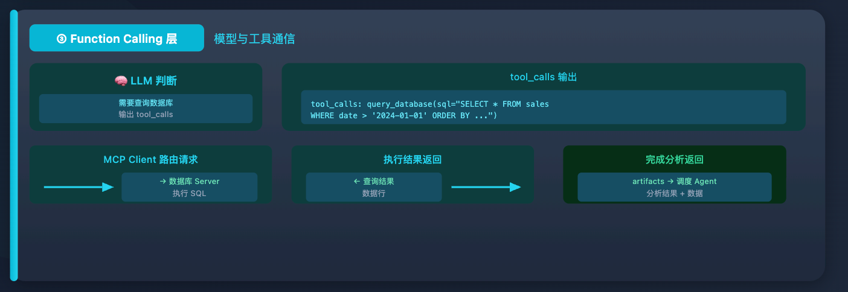Select the 完成分析返回 heading

click(x=674, y=160)
